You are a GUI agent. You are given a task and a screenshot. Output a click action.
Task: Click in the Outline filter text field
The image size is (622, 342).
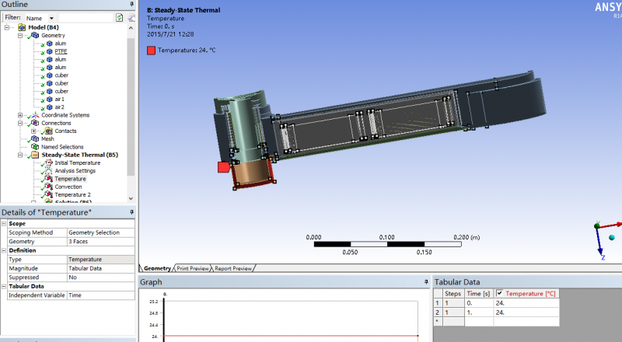point(86,18)
